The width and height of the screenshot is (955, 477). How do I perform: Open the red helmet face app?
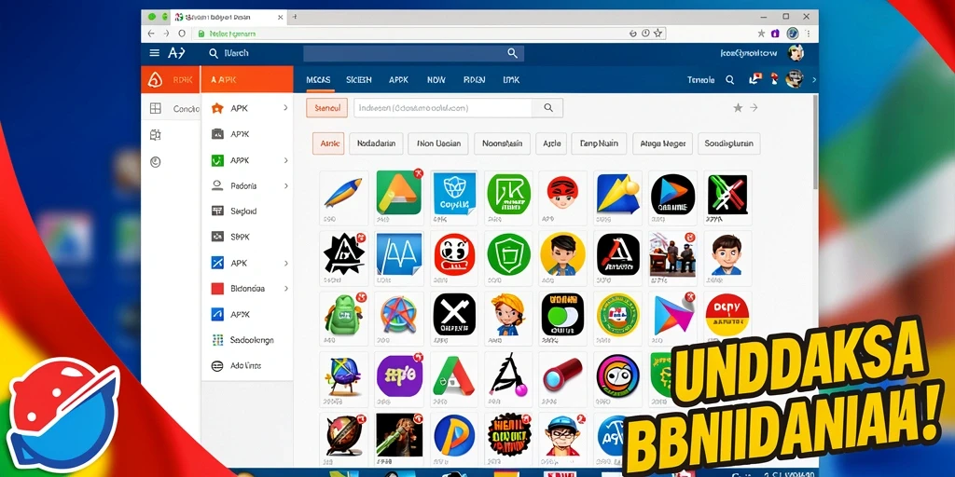pos(562,192)
